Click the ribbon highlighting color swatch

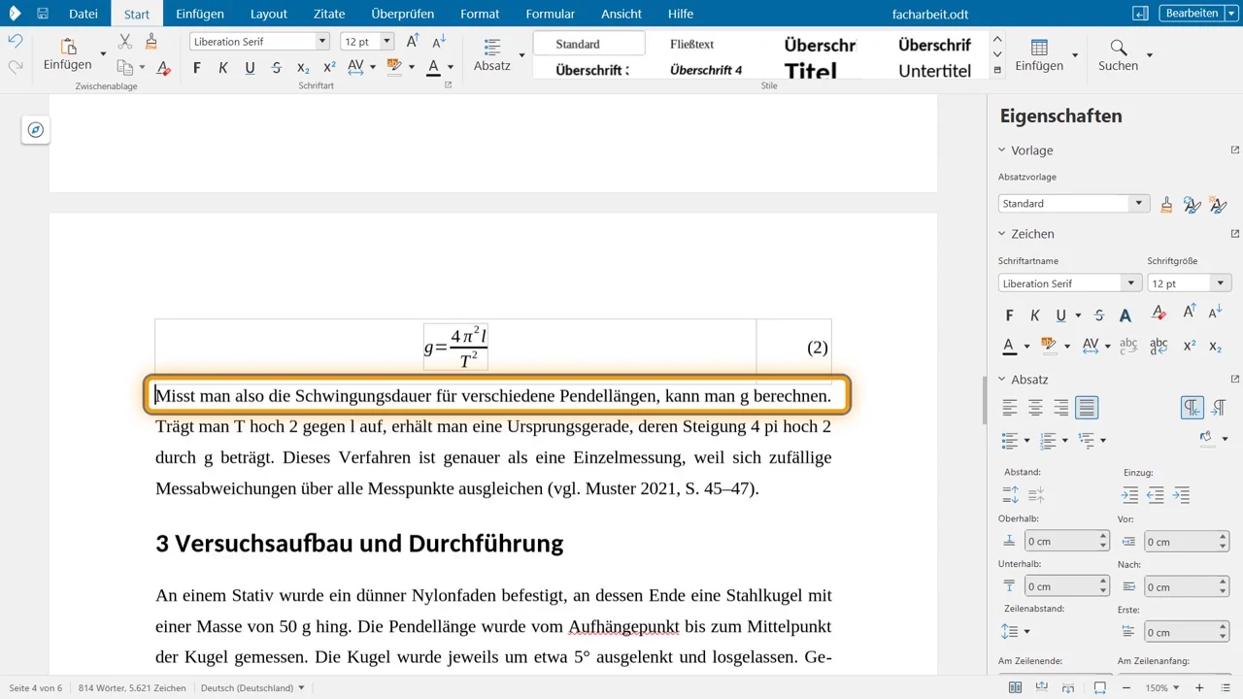point(394,67)
